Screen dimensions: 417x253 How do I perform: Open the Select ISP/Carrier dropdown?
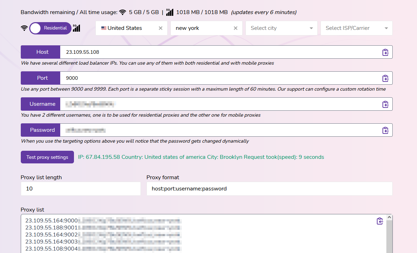click(356, 28)
